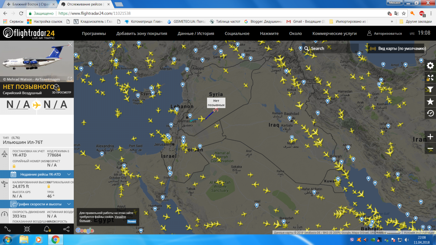Open File Explorer in taskbar
The height and width of the screenshot is (245, 436).
[24, 240]
